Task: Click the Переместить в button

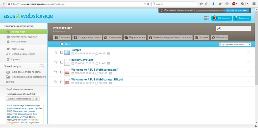Action: (135, 37)
